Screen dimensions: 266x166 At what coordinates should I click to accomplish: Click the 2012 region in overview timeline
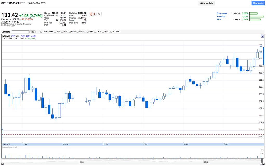[206, 162]
